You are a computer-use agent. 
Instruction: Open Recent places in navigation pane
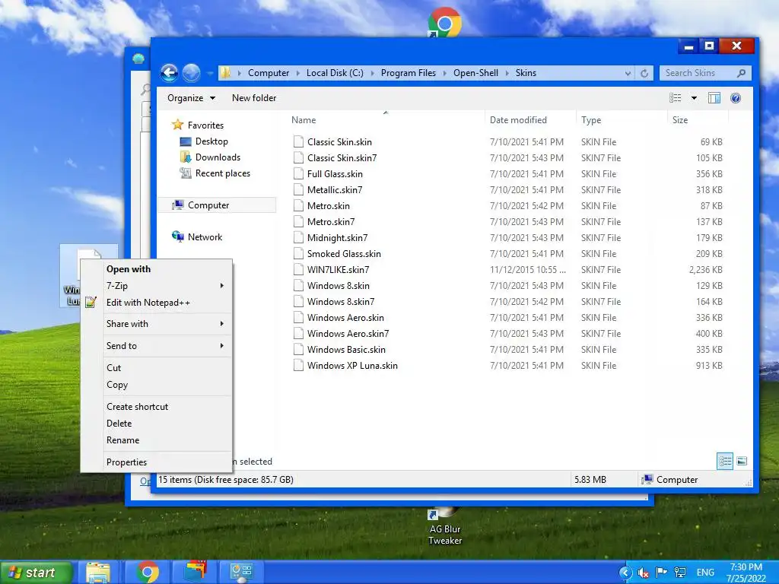(223, 173)
